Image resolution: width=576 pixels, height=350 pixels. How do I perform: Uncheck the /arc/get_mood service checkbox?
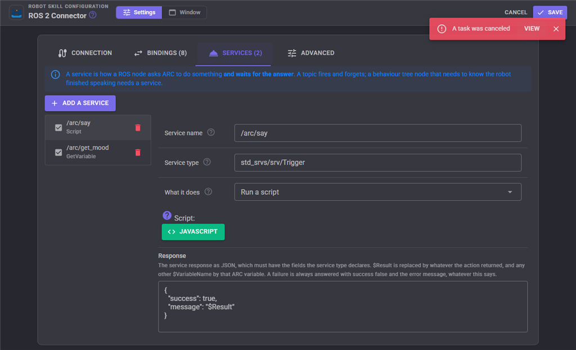58,152
